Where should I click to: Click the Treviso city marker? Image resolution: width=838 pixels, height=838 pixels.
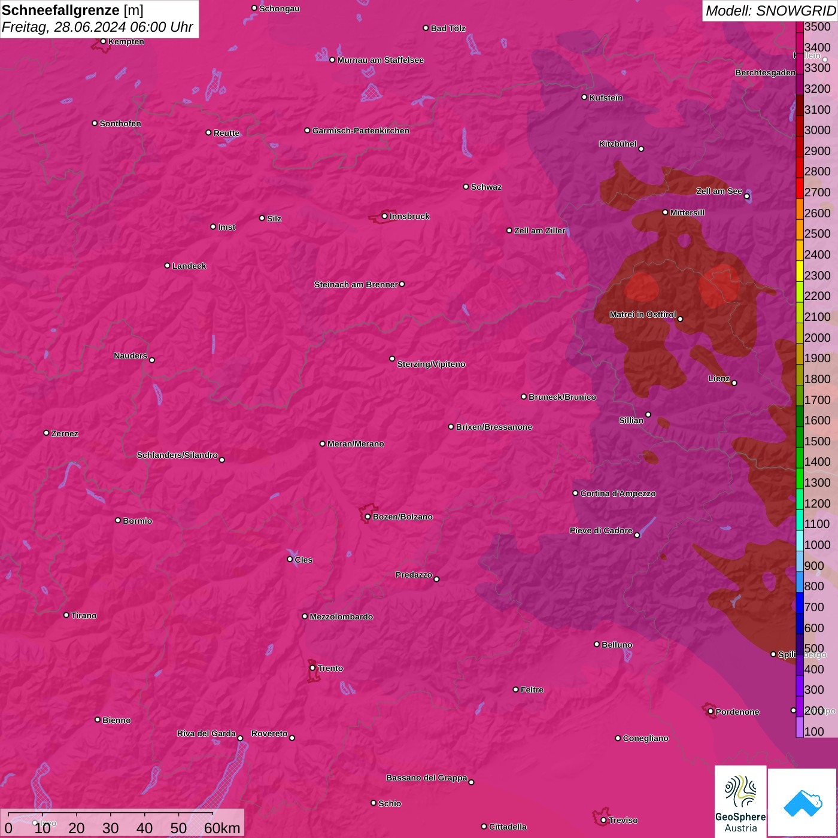click(603, 820)
